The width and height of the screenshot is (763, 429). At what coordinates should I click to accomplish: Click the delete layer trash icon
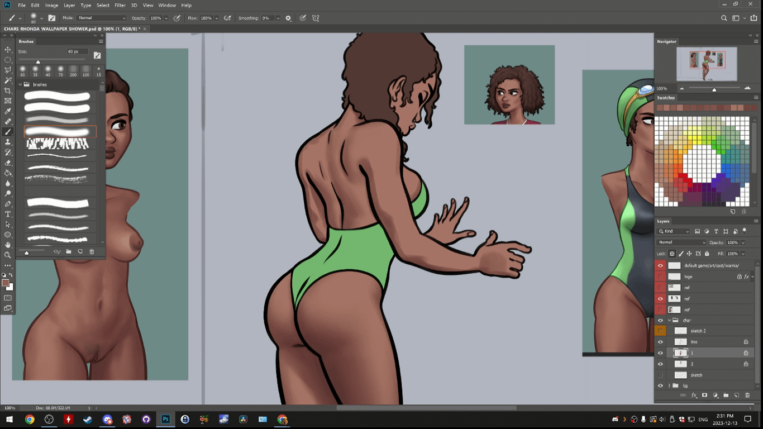pyautogui.click(x=747, y=395)
